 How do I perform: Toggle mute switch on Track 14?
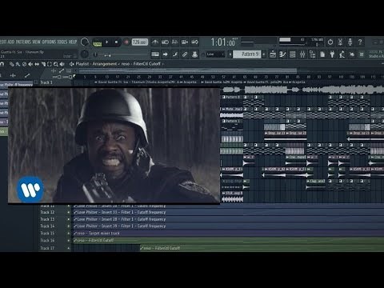tap(69, 226)
